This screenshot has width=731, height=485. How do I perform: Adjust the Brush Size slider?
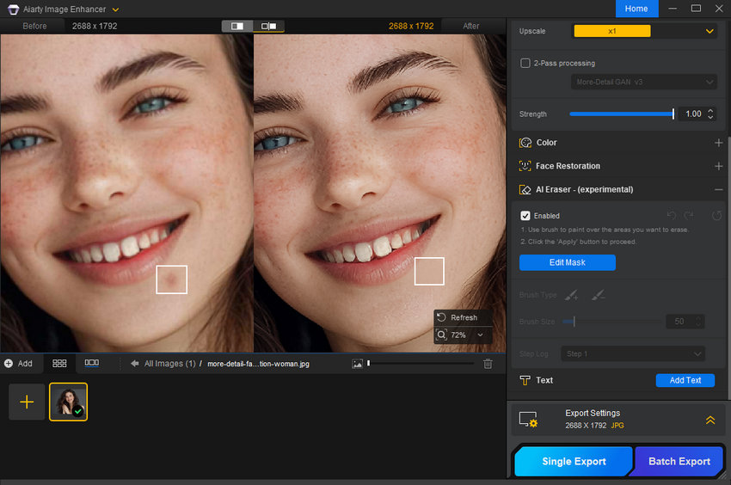point(611,322)
